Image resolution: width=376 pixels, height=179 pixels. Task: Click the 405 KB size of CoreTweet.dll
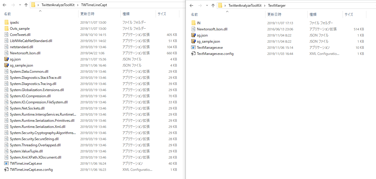(x=172, y=35)
